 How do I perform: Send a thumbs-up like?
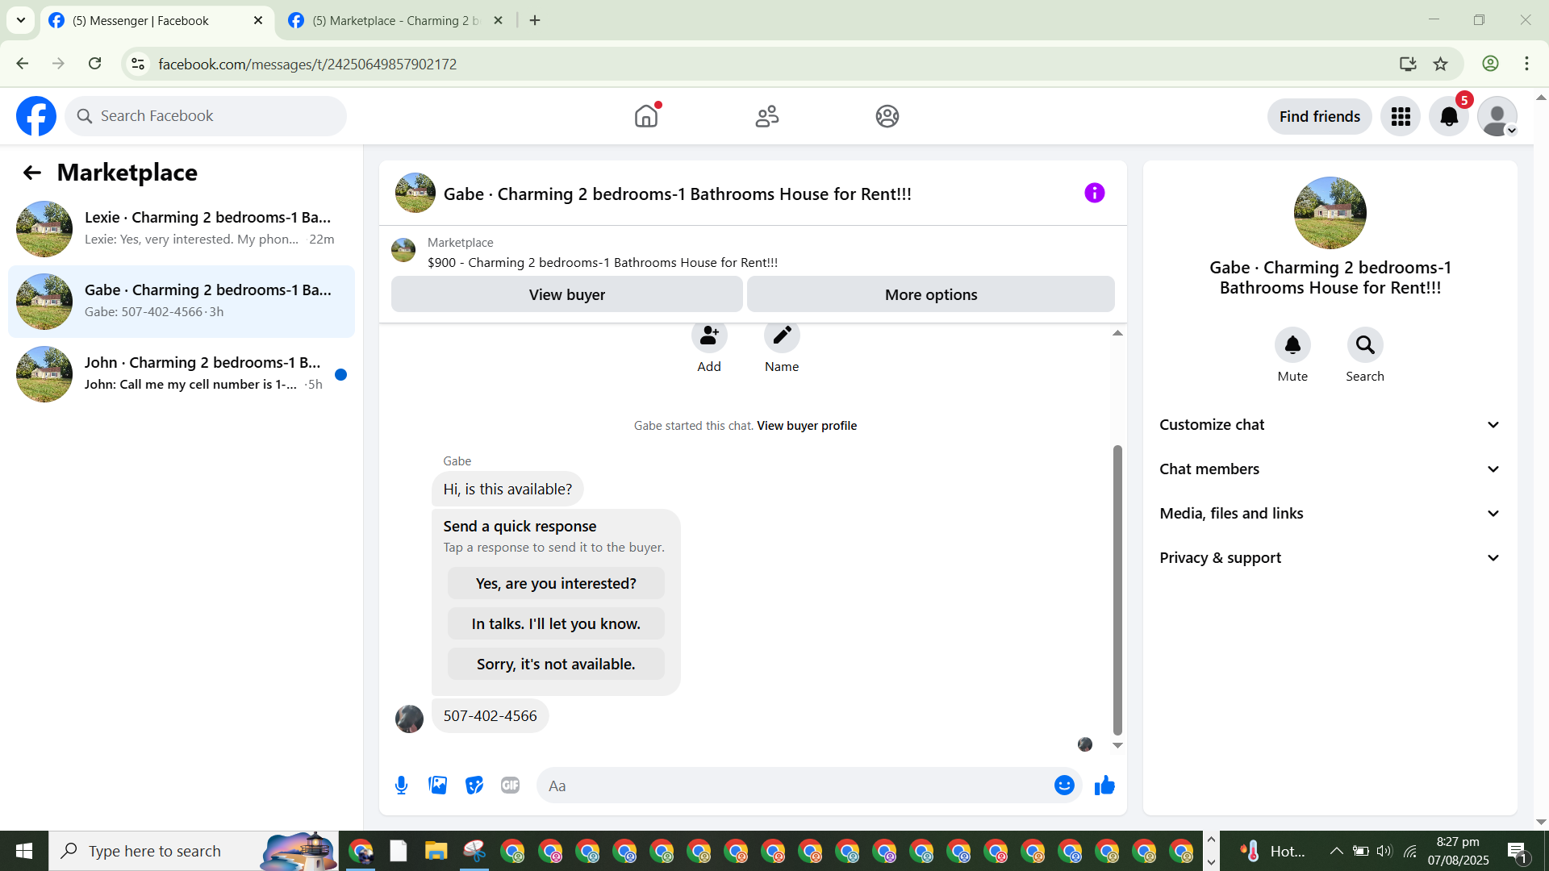click(x=1104, y=786)
